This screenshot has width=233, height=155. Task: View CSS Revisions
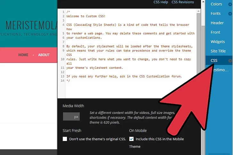click(x=183, y=2)
